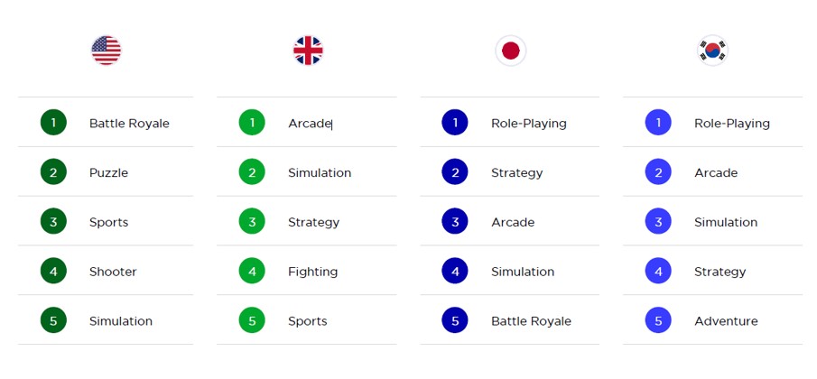Click rank 5 badge beside Adventure
This screenshot has width=817, height=379.
click(x=658, y=320)
